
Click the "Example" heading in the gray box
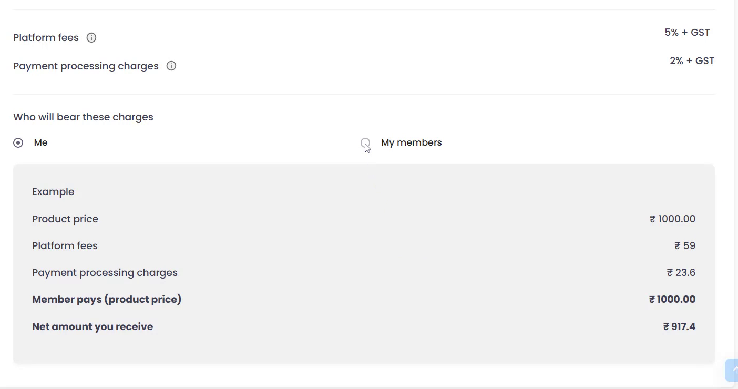pos(53,192)
